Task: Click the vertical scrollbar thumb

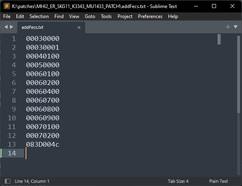Action: point(219,39)
